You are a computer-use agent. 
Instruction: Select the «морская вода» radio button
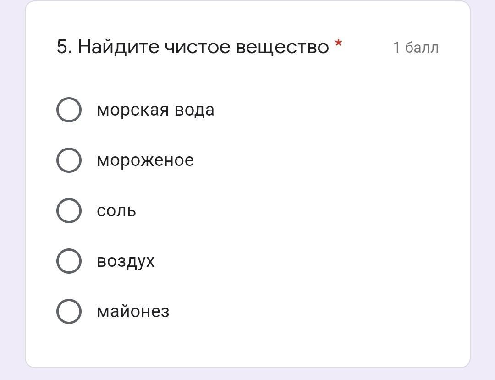click(x=69, y=110)
